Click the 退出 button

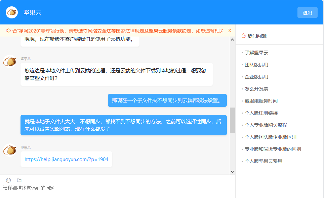(x=307, y=13)
